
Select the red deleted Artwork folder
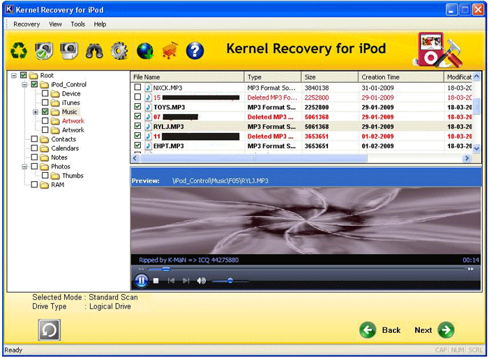point(73,120)
